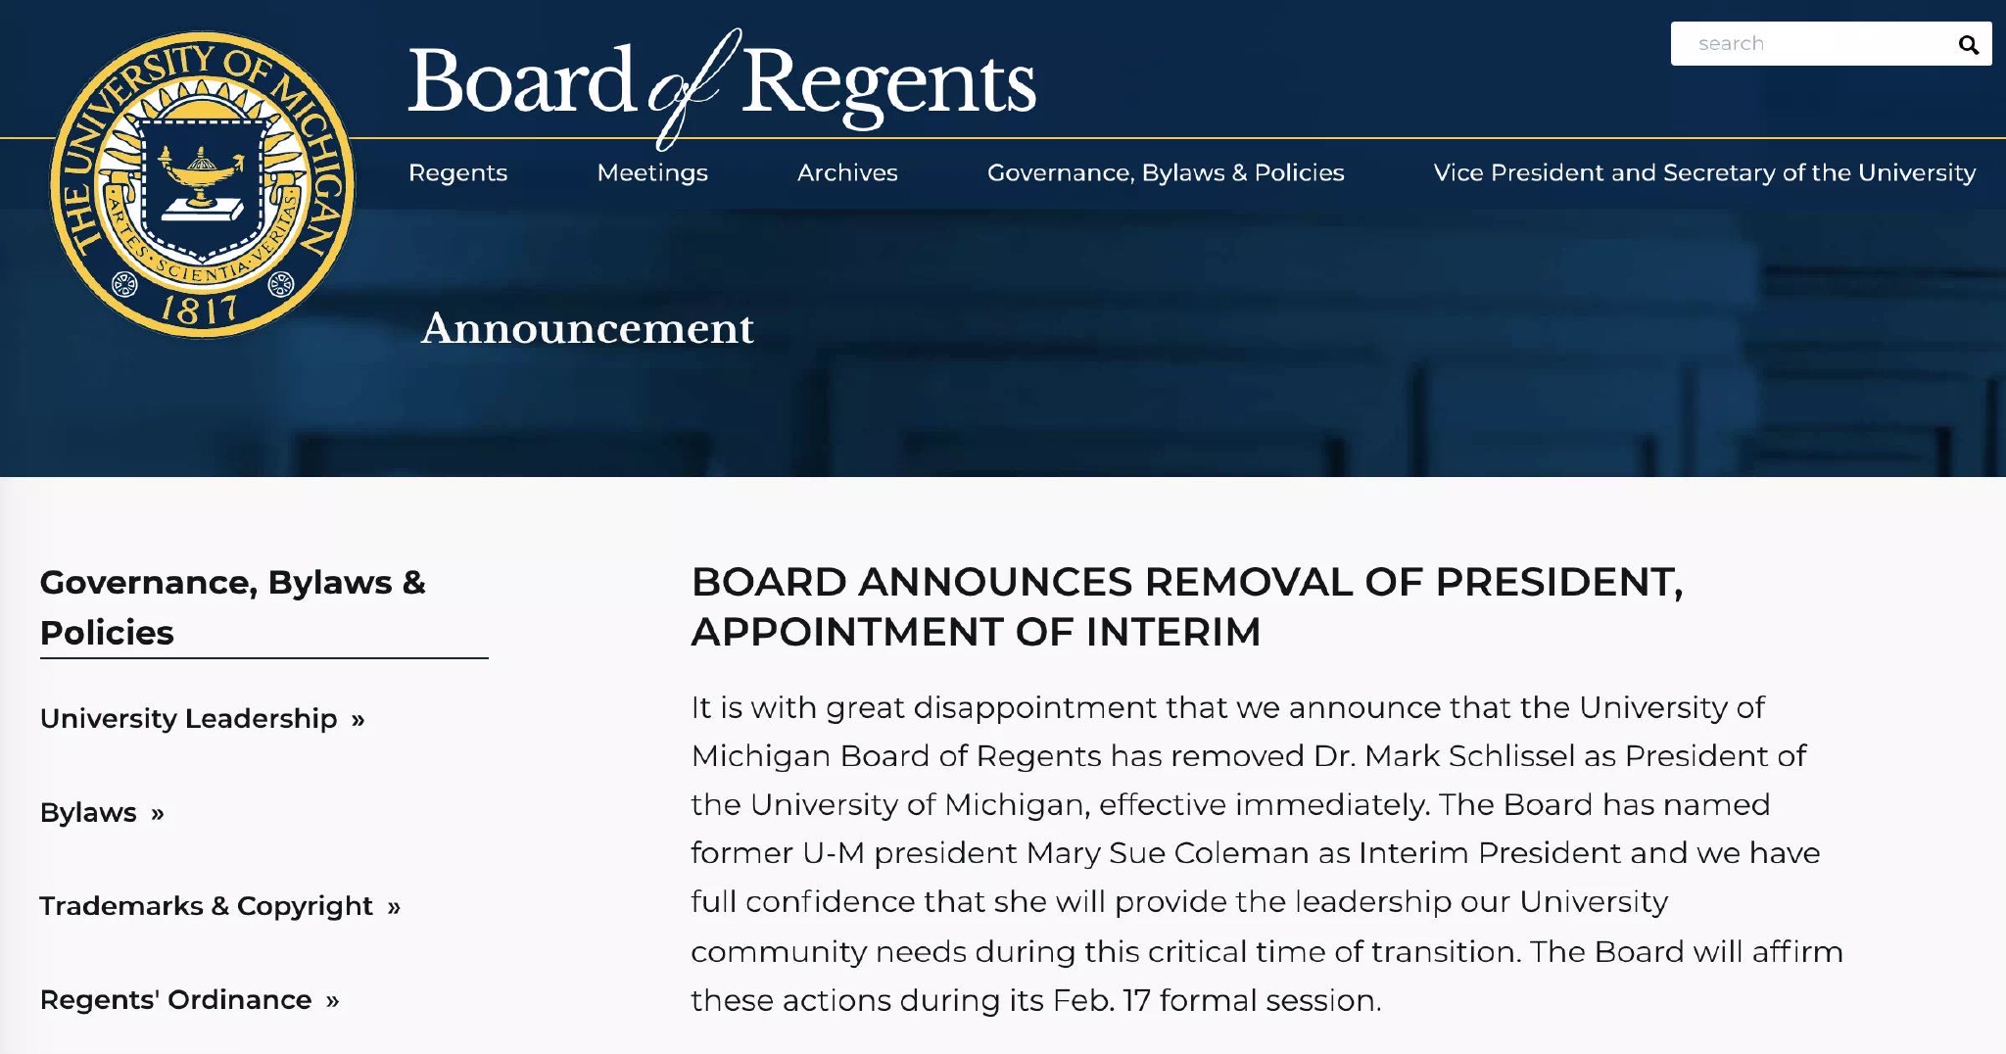This screenshot has width=2006, height=1054.
Task: Click the » chevron beside University Leadership
Action: tap(358, 720)
